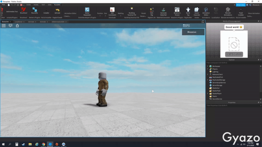The image size is (262, 147).
Task: Switch to the LocalScript document tab
Action: (18, 22)
